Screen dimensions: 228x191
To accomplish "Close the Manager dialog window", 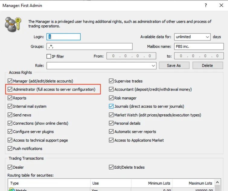I will (221, 5).
